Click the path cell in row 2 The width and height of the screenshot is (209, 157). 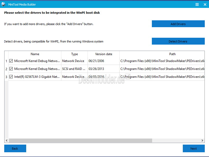click(162, 69)
